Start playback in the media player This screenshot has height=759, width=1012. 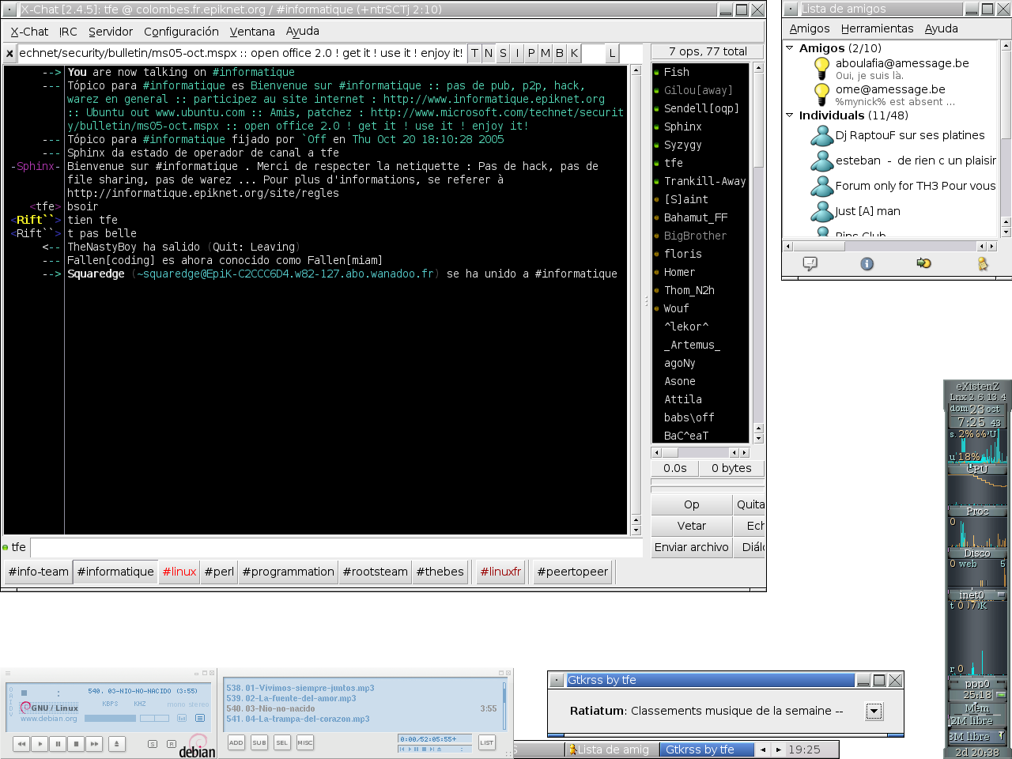[x=40, y=744]
